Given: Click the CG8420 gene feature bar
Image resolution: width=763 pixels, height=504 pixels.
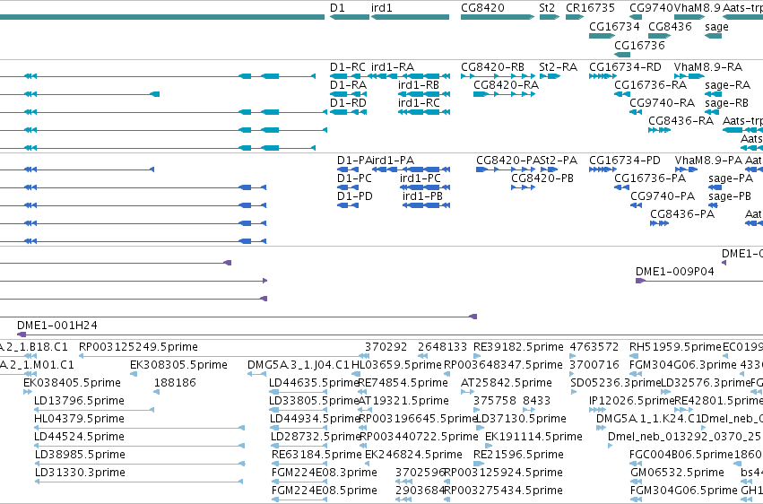Looking at the screenshot, I should [498, 17].
